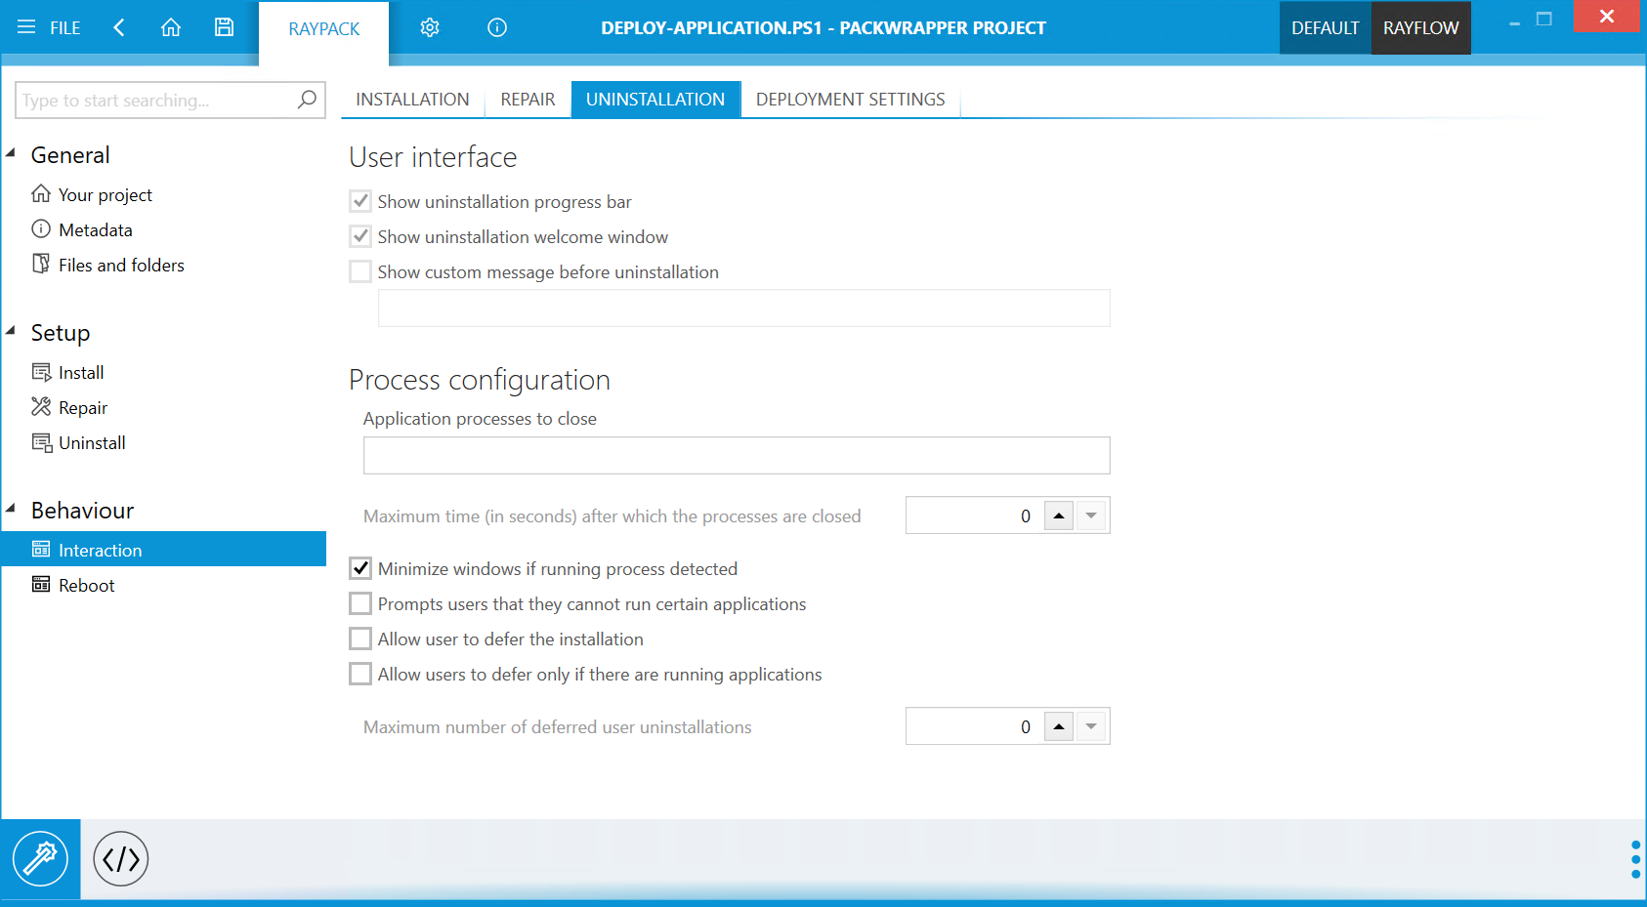Open the Installation tab
Screen dimensions: 1647x907
[x=412, y=99]
